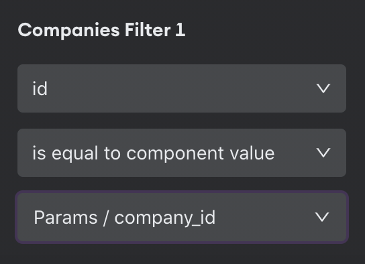Expand the highlighted component value selector
This screenshot has height=264, width=365.
point(182,217)
